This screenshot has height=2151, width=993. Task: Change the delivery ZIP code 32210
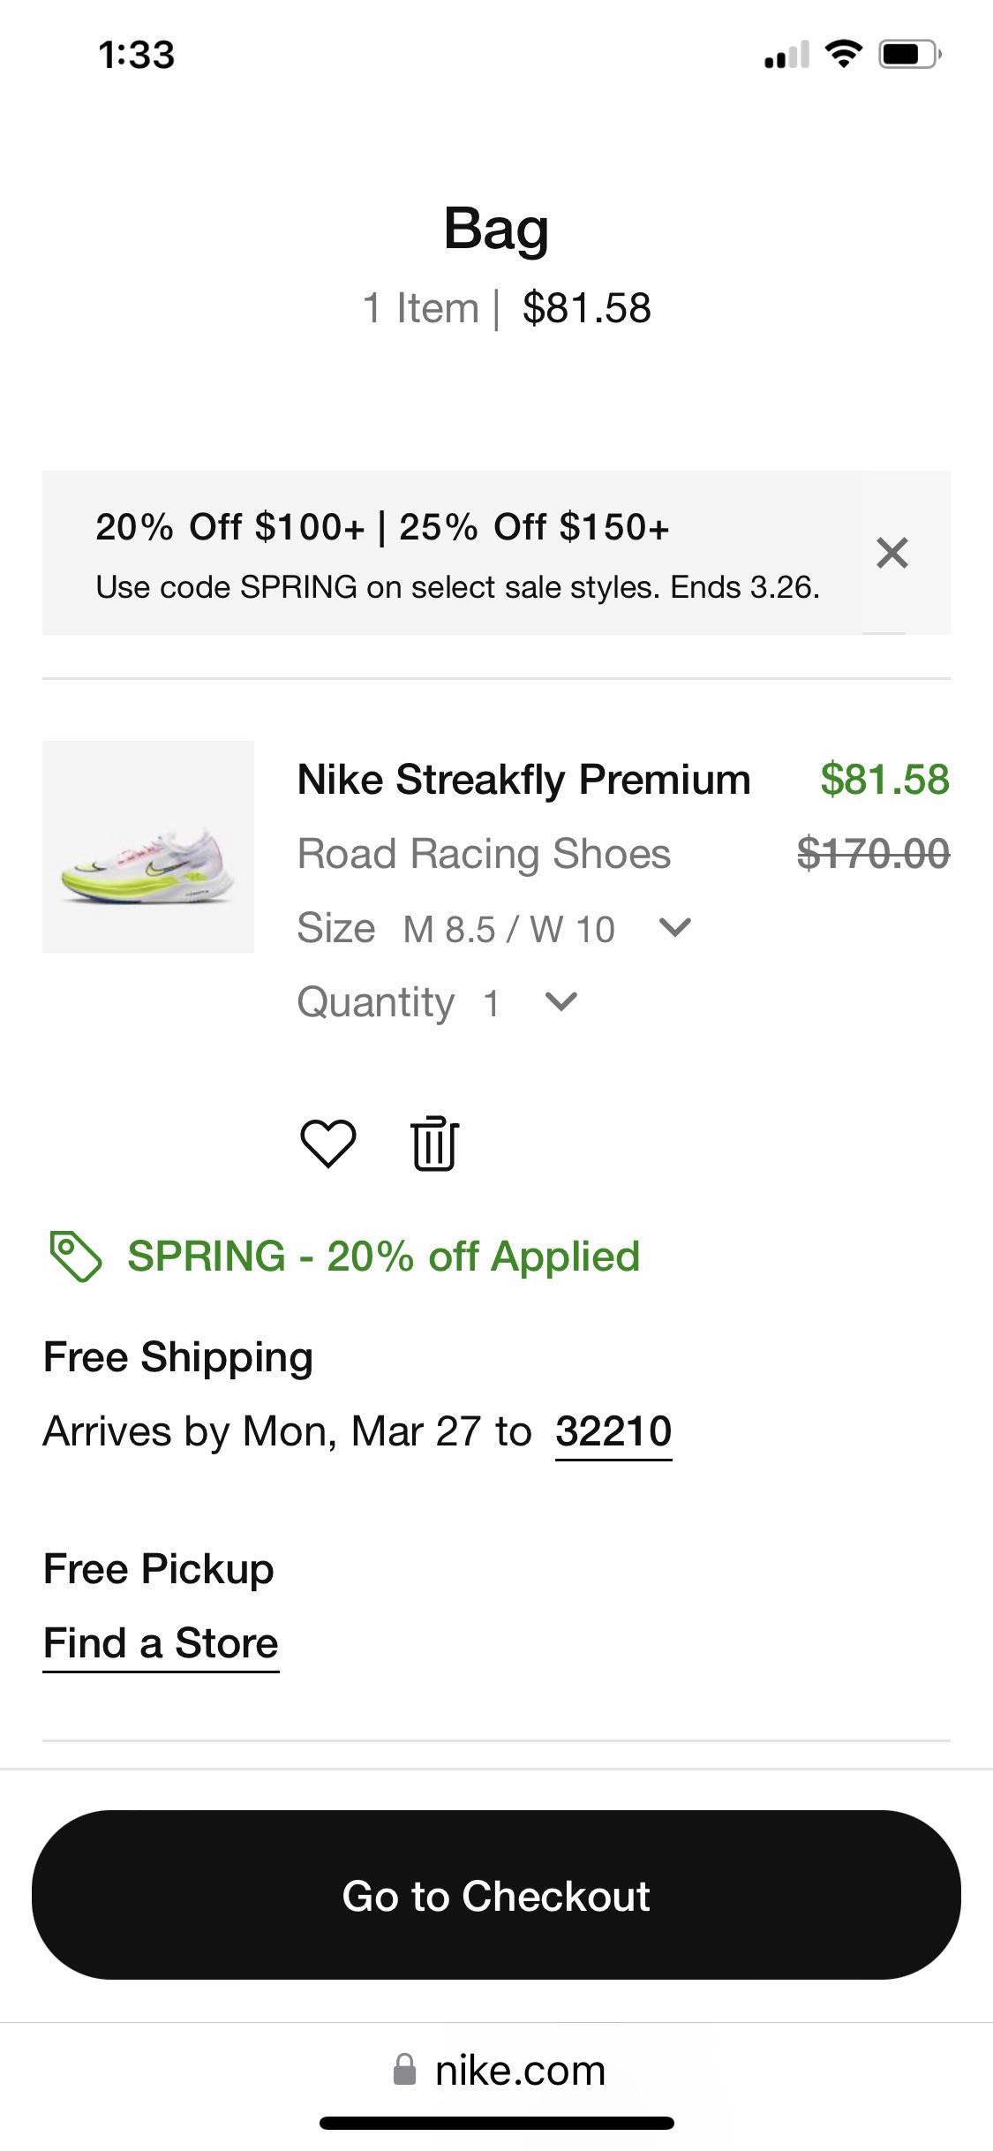[x=613, y=1431]
